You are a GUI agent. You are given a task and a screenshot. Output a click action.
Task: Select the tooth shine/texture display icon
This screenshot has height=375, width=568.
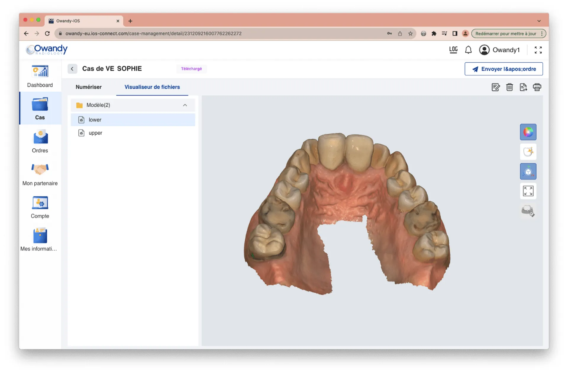coord(528,152)
